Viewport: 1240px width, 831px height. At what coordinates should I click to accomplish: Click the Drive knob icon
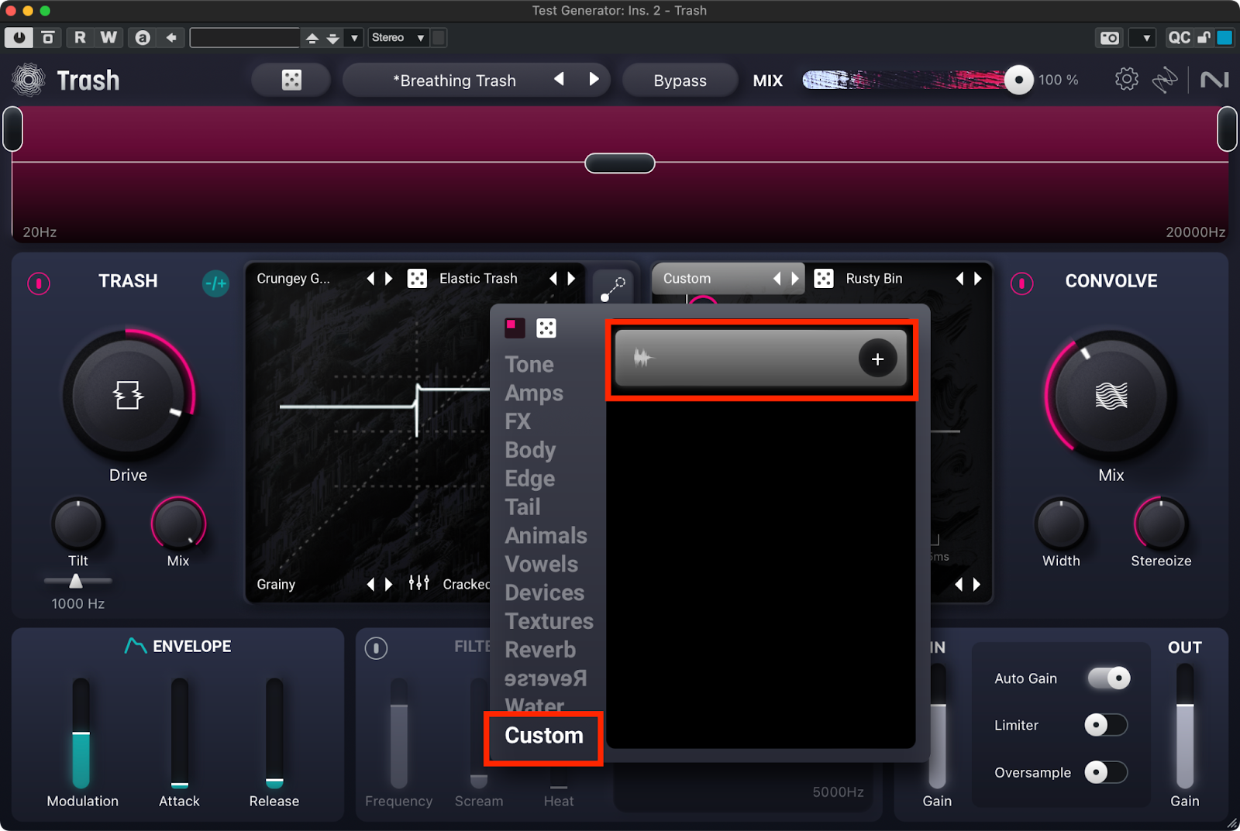pos(128,396)
